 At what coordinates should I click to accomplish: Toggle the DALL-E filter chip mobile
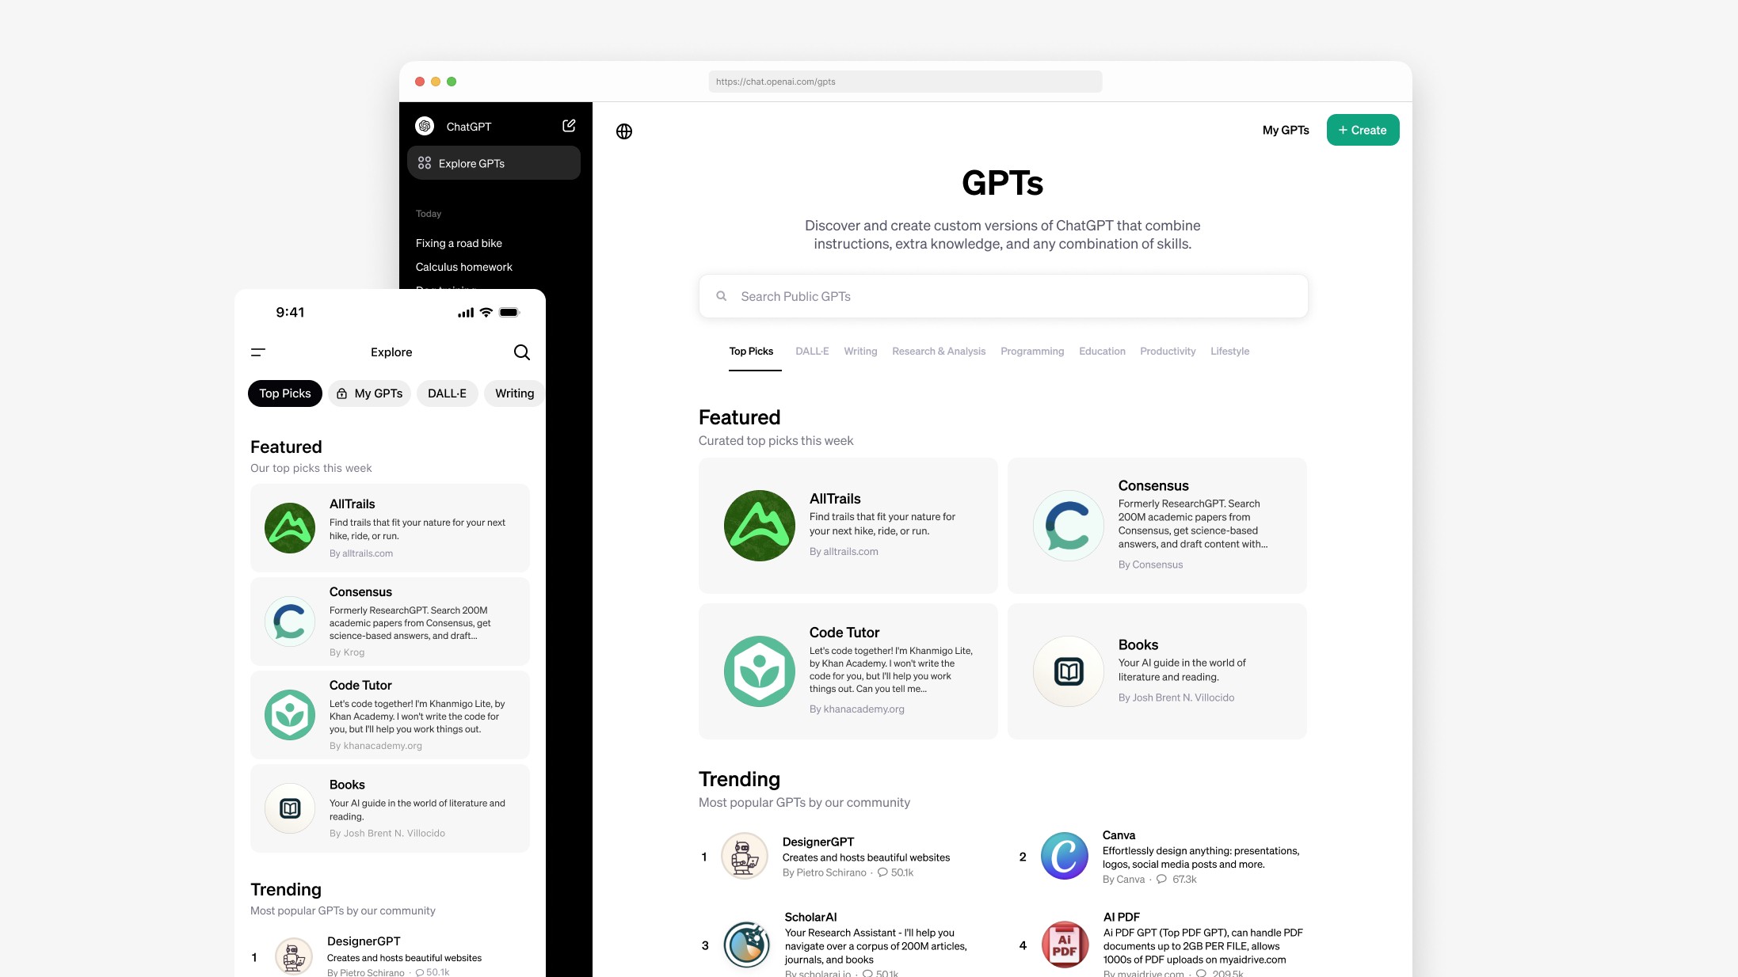point(447,393)
